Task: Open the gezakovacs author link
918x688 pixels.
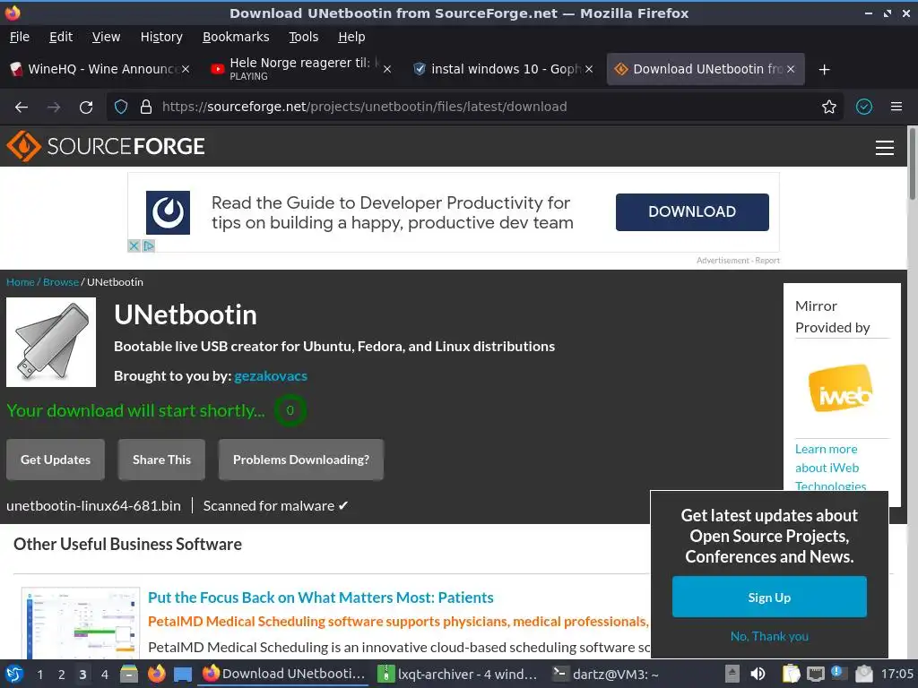Action: (271, 375)
